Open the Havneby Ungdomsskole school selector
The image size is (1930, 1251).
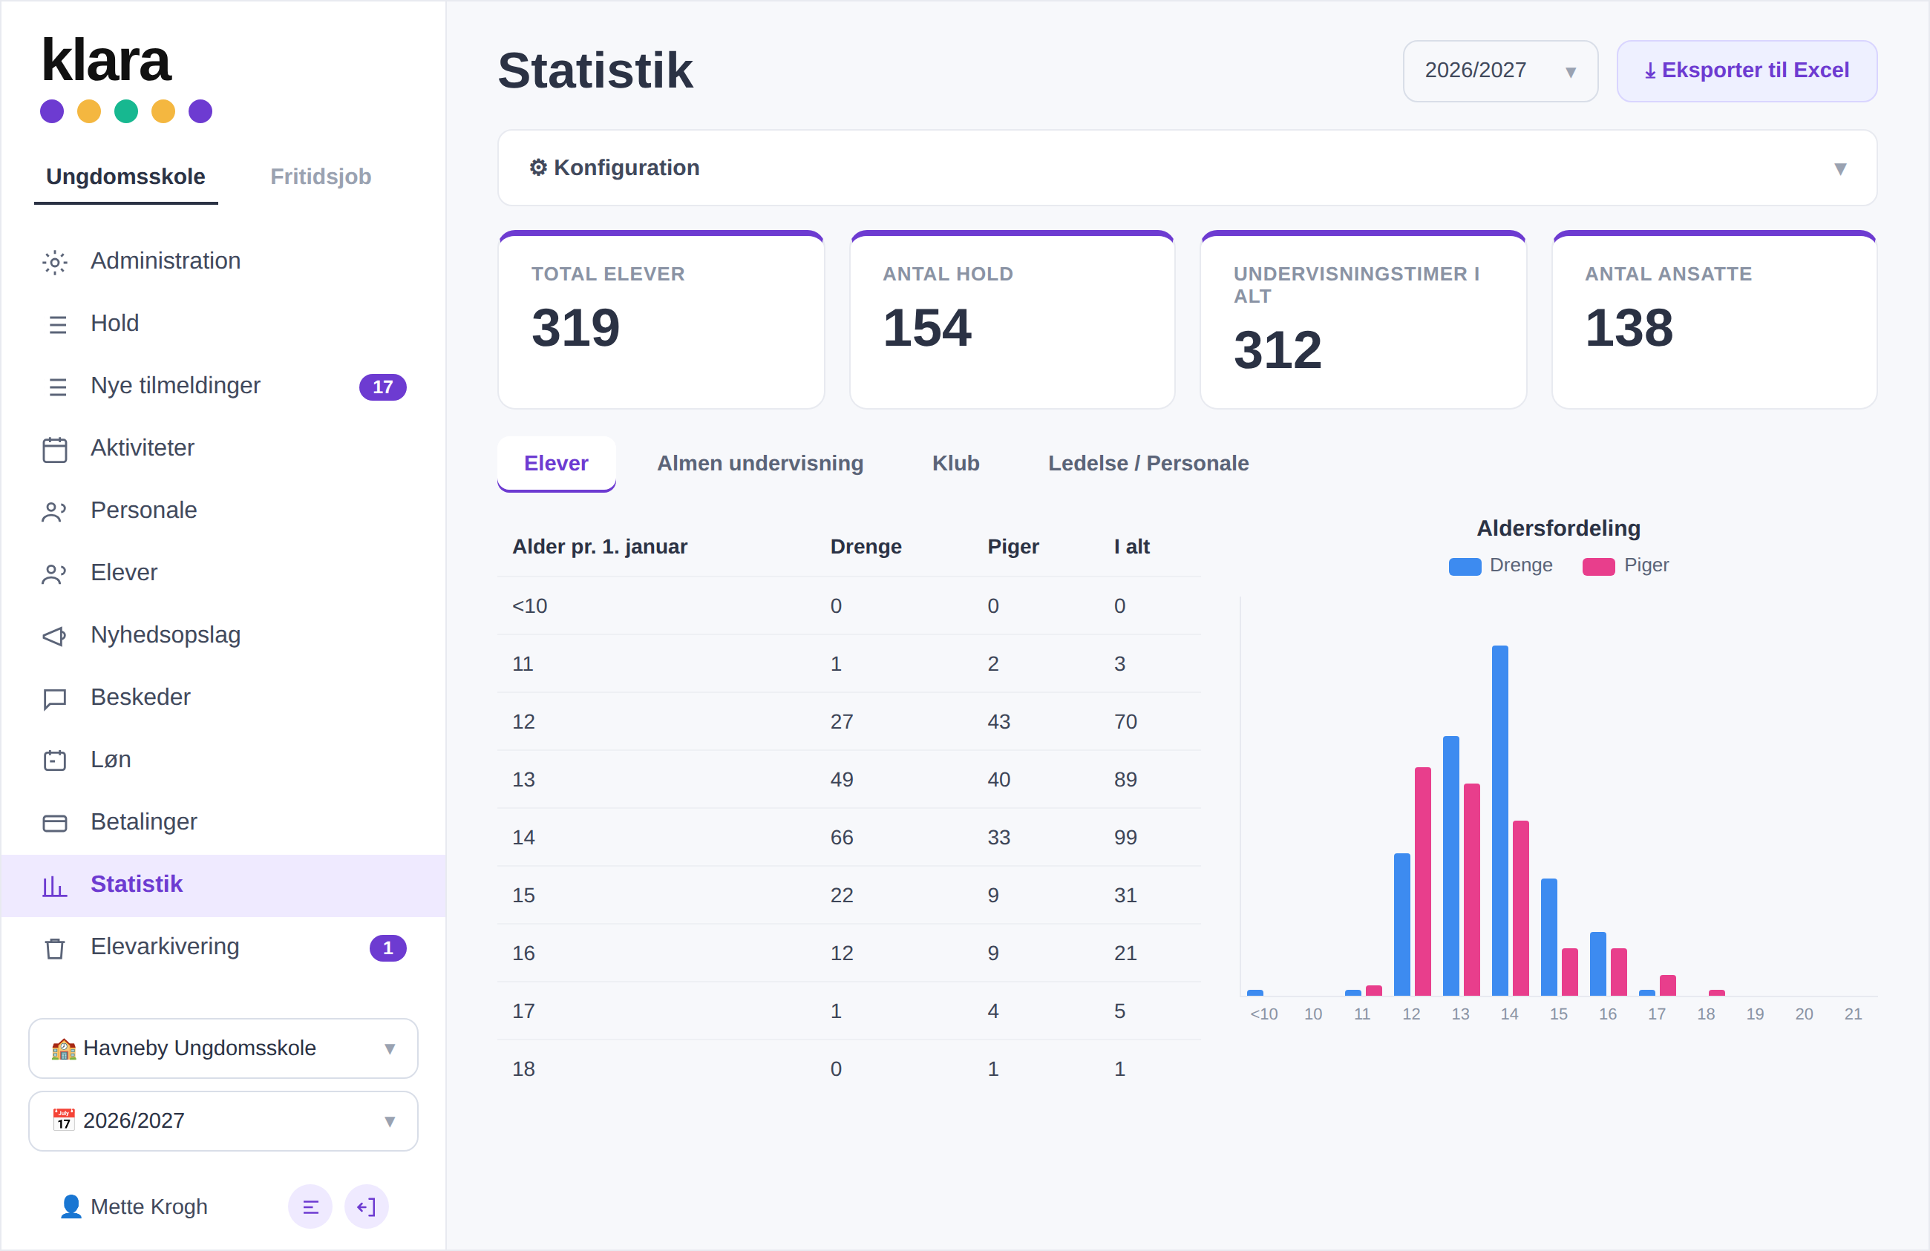pyautogui.click(x=223, y=1048)
